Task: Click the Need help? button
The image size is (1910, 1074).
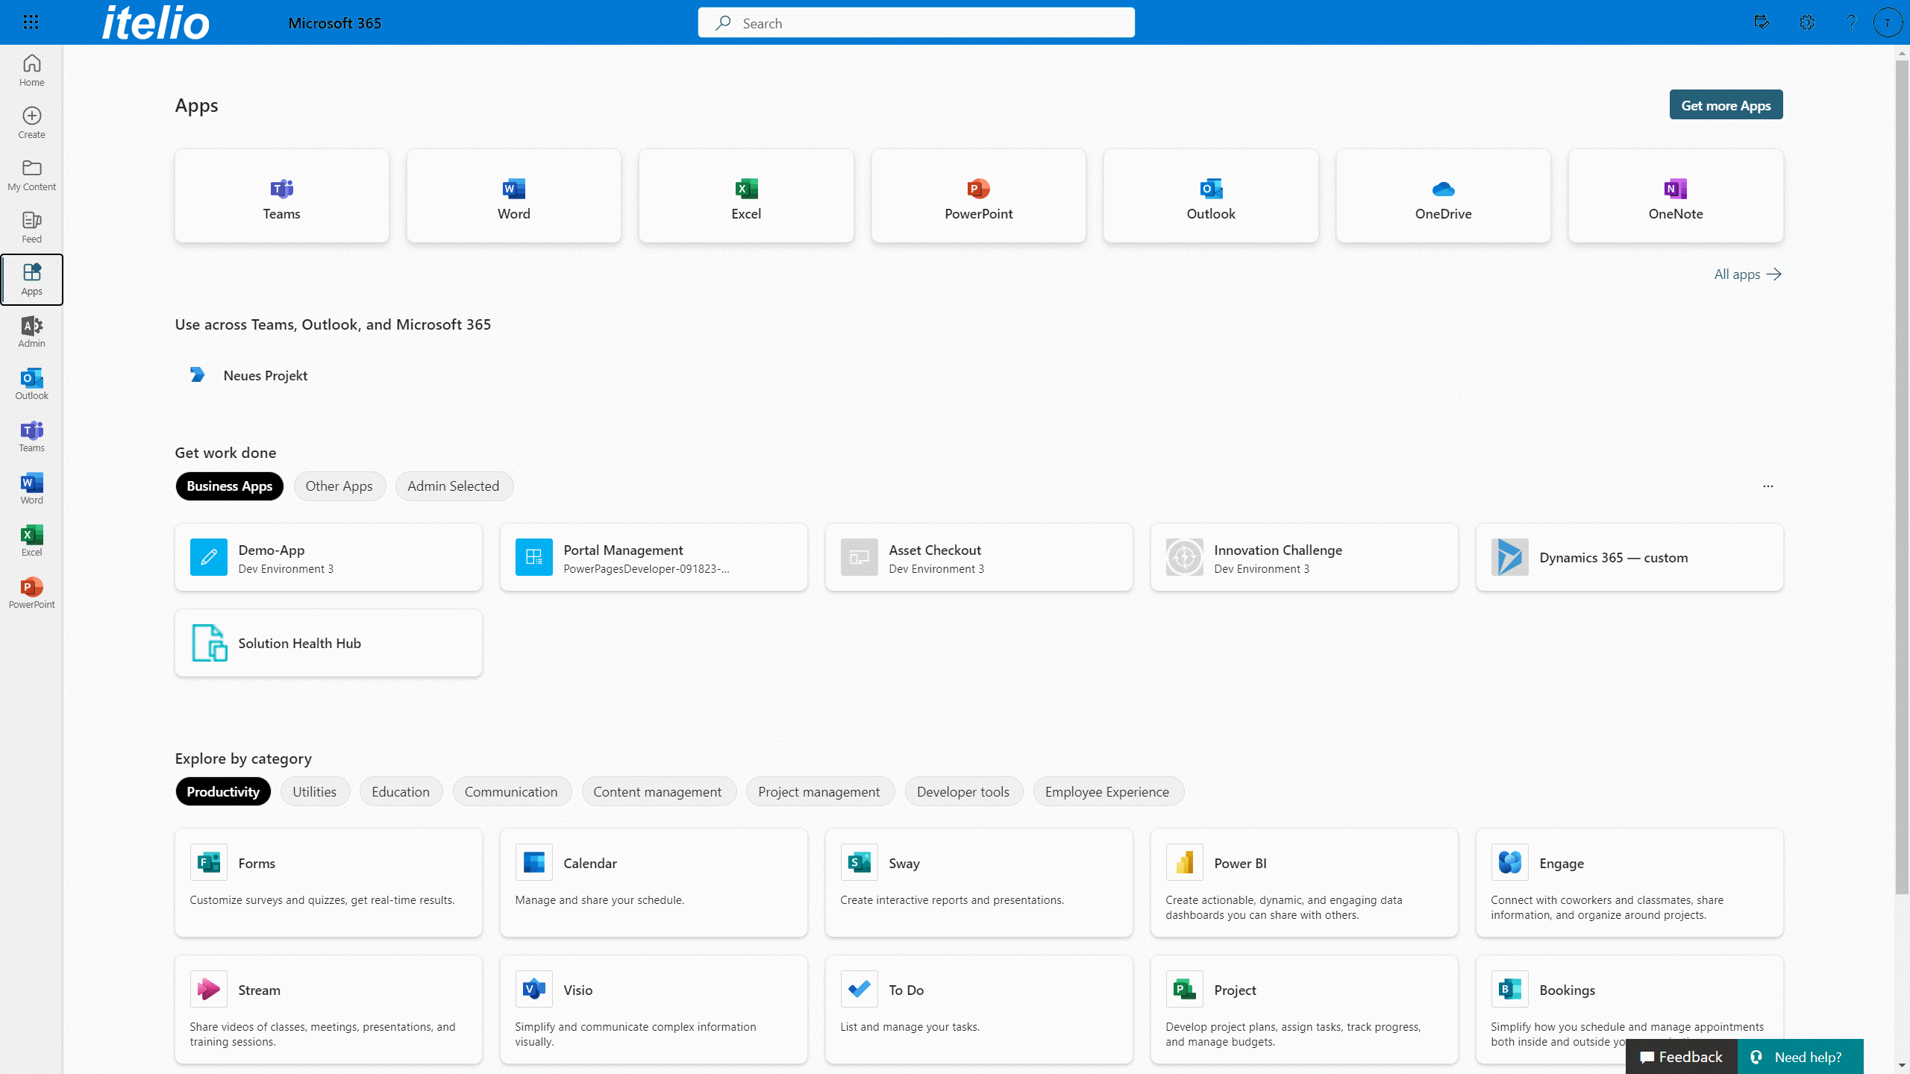Action: pyautogui.click(x=1800, y=1057)
